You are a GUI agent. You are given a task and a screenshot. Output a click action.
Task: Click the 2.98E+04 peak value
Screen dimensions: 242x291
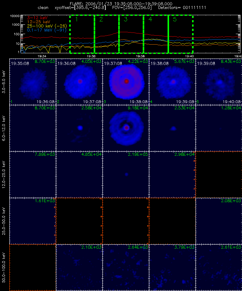pyautogui.click(x=184, y=154)
